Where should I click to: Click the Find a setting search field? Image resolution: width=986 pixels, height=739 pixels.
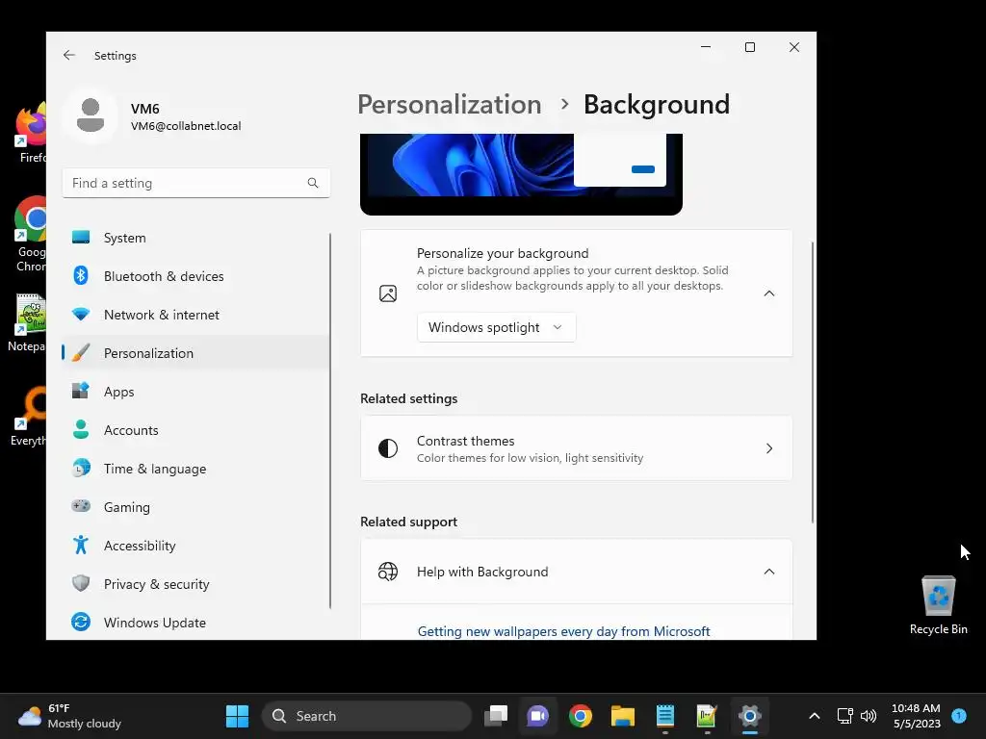coord(195,183)
